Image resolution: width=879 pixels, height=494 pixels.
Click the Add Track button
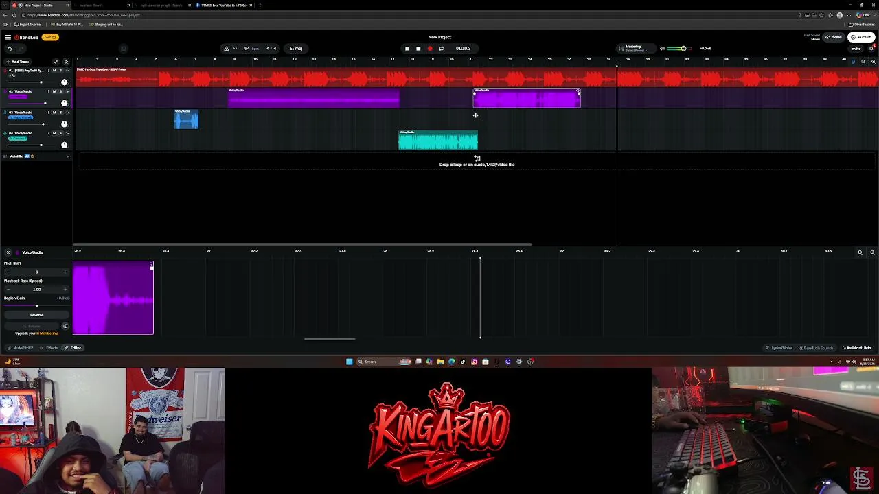click(18, 62)
